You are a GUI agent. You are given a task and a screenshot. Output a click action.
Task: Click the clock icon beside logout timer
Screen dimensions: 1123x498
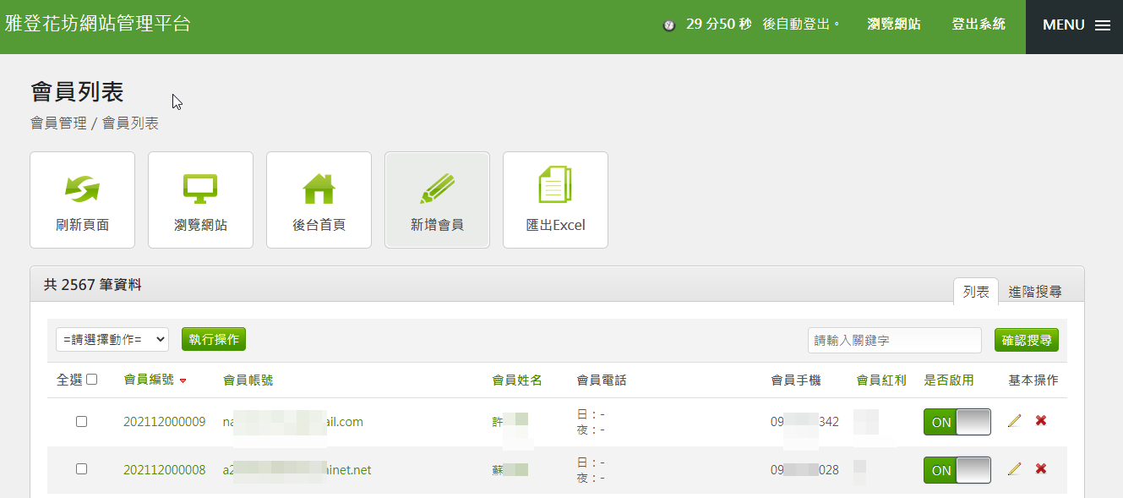(669, 25)
